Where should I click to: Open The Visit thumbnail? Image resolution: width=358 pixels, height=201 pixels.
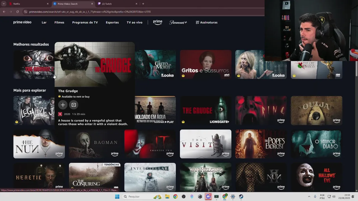(206, 144)
